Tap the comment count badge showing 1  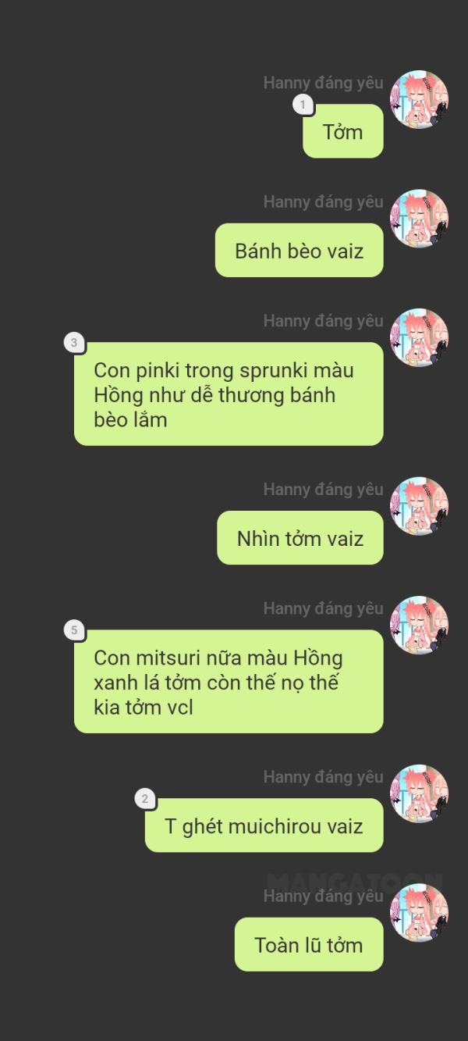pyautogui.click(x=303, y=105)
